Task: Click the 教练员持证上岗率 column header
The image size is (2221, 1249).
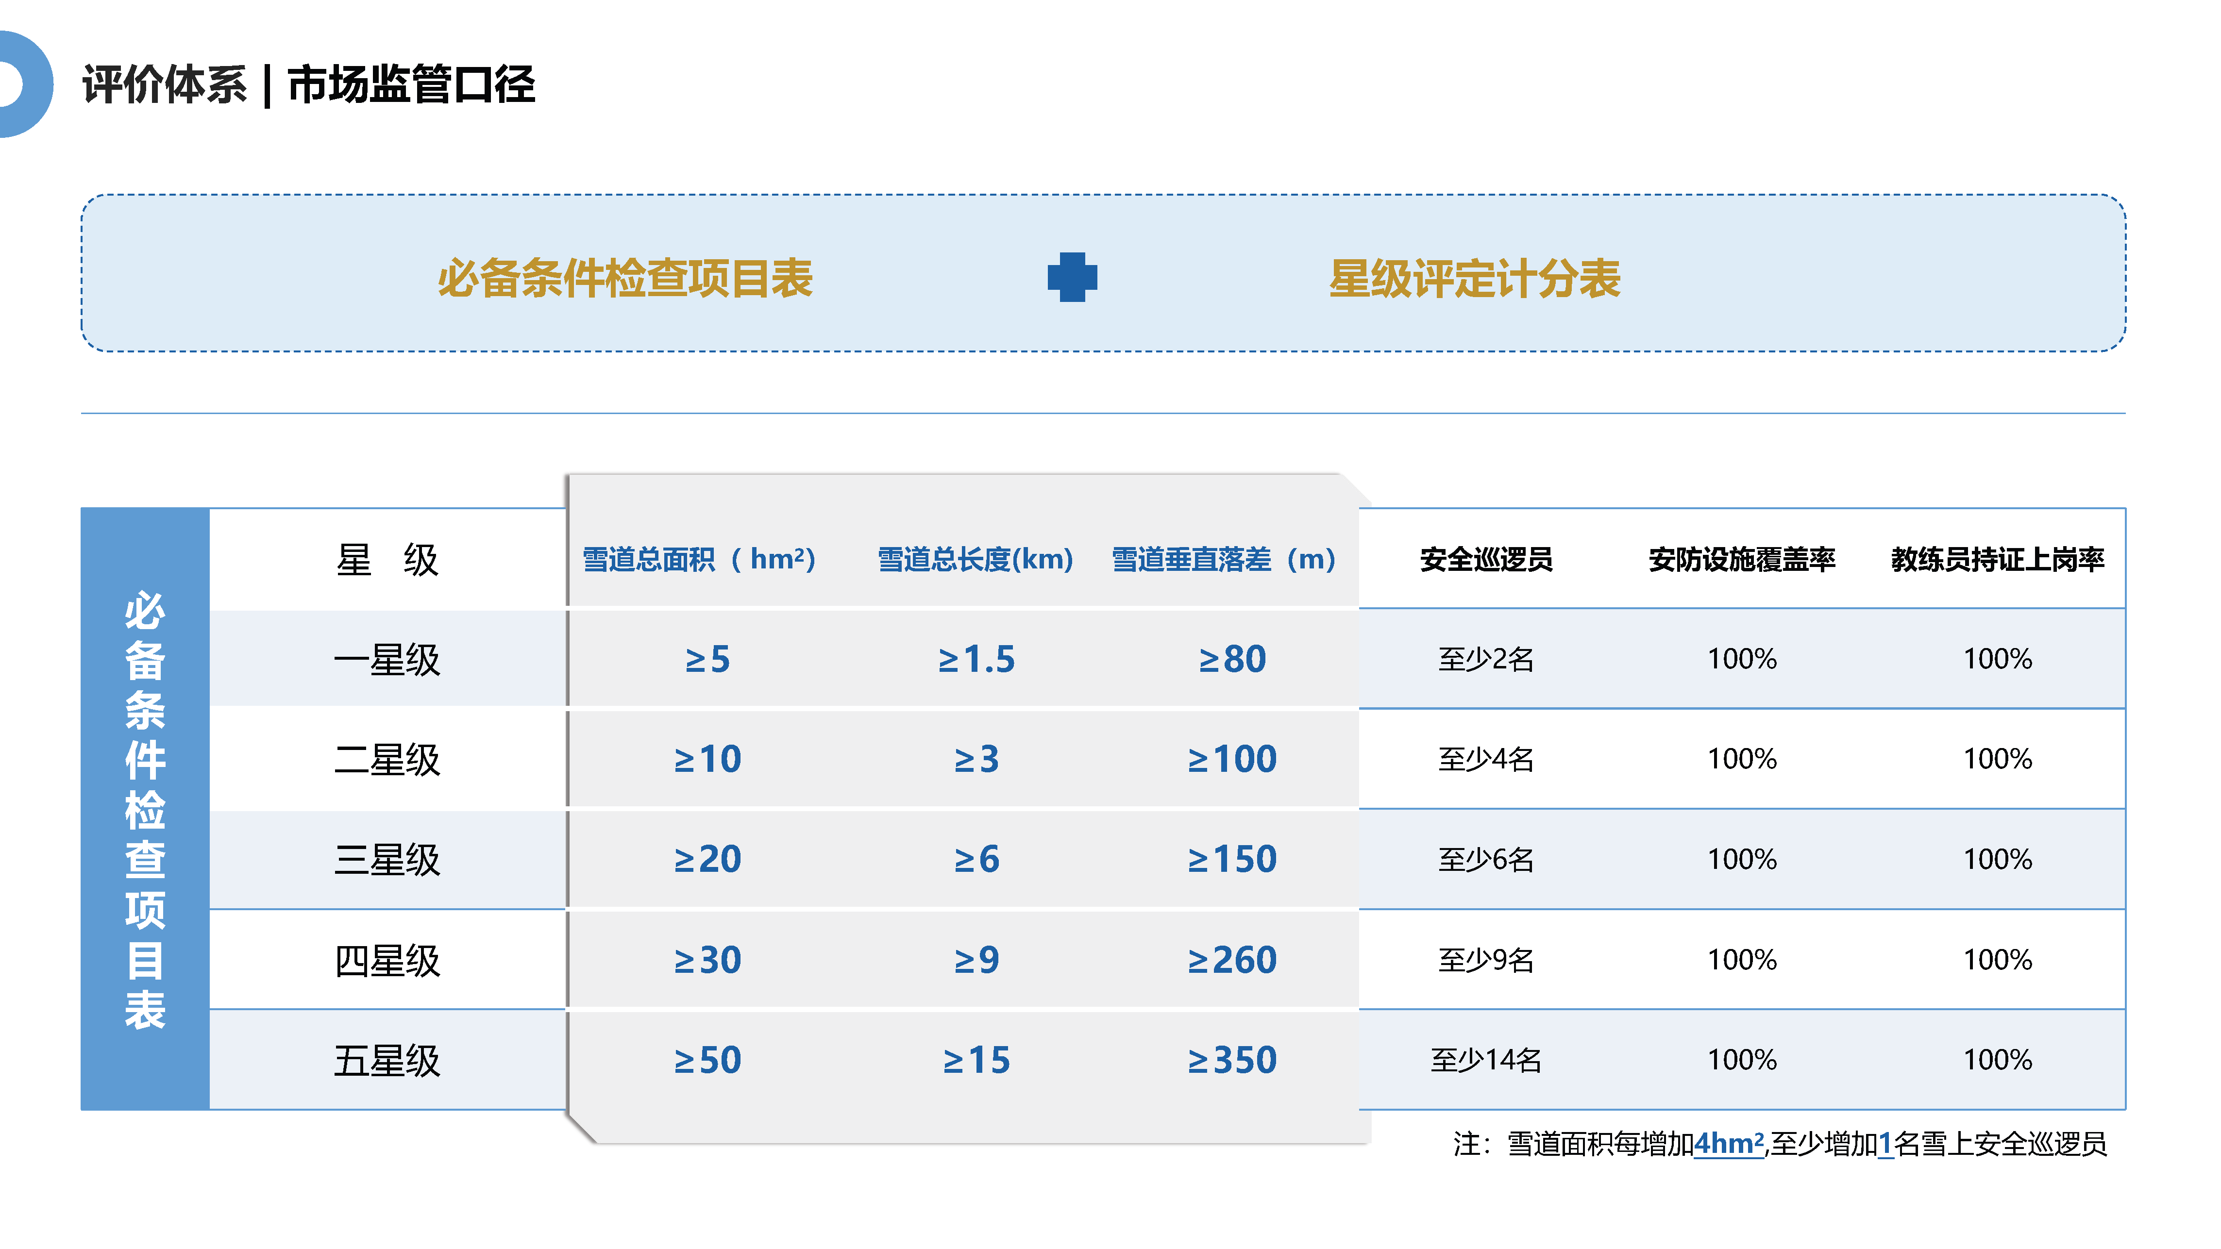Action: coord(1998,559)
